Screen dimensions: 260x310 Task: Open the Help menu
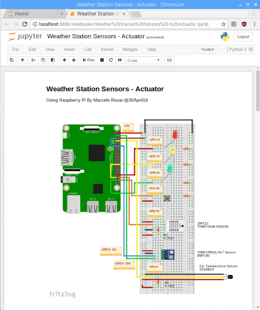pos(152,49)
